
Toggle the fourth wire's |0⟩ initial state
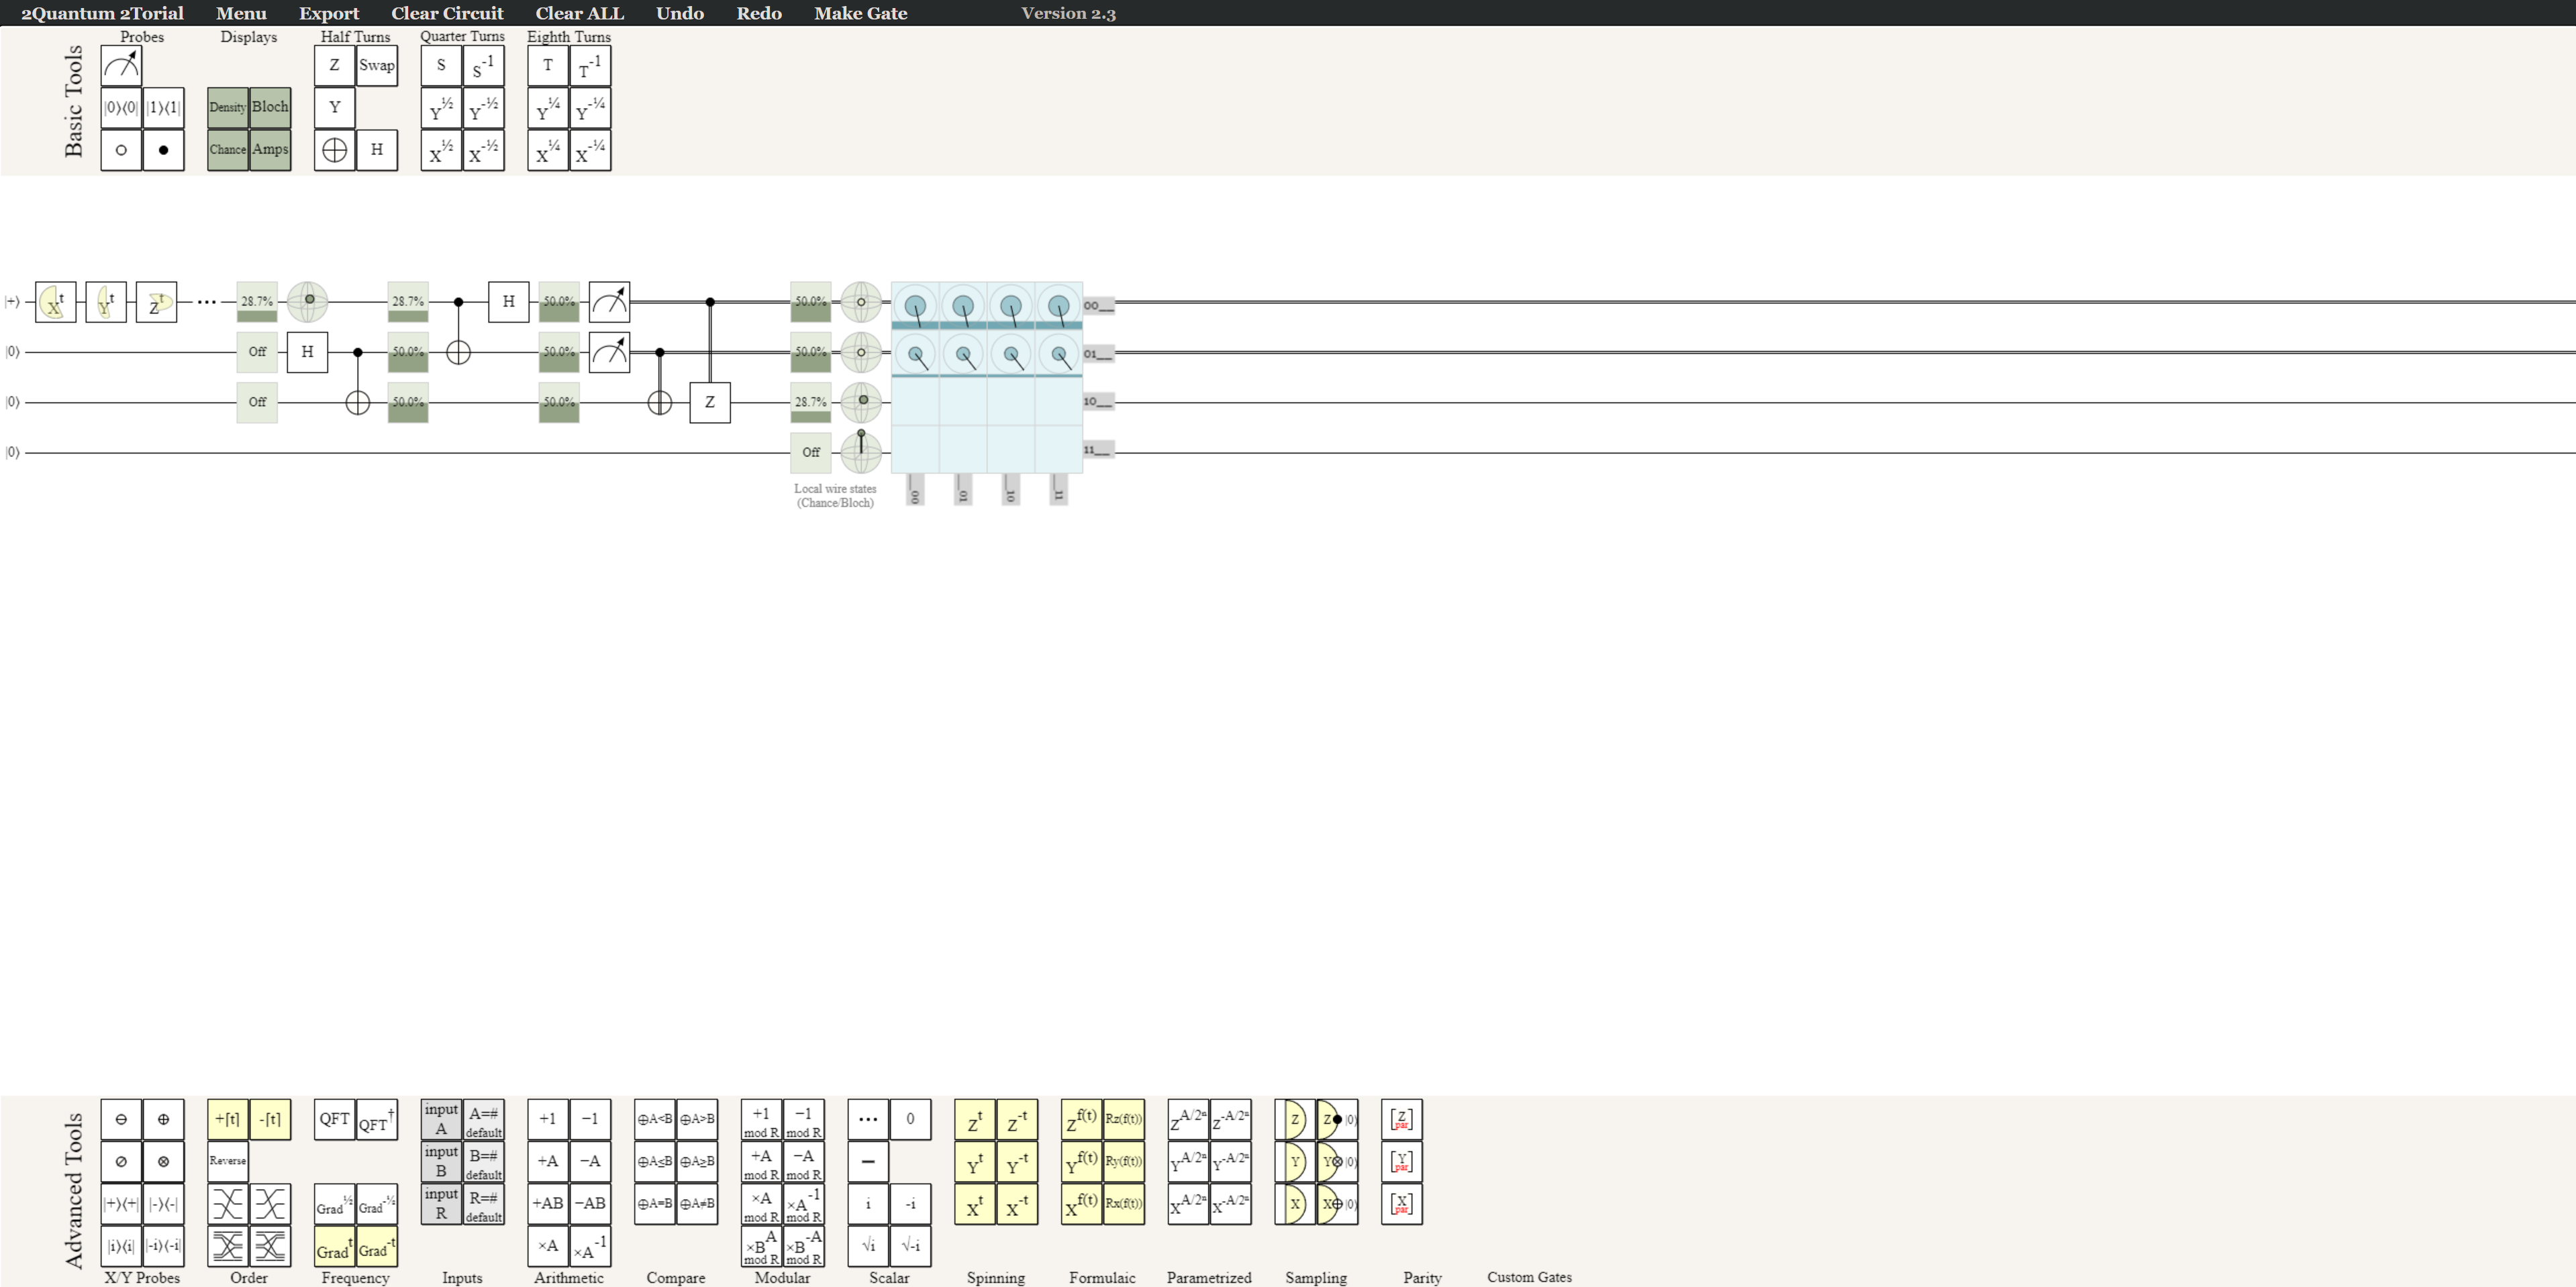tap(12, 452)
